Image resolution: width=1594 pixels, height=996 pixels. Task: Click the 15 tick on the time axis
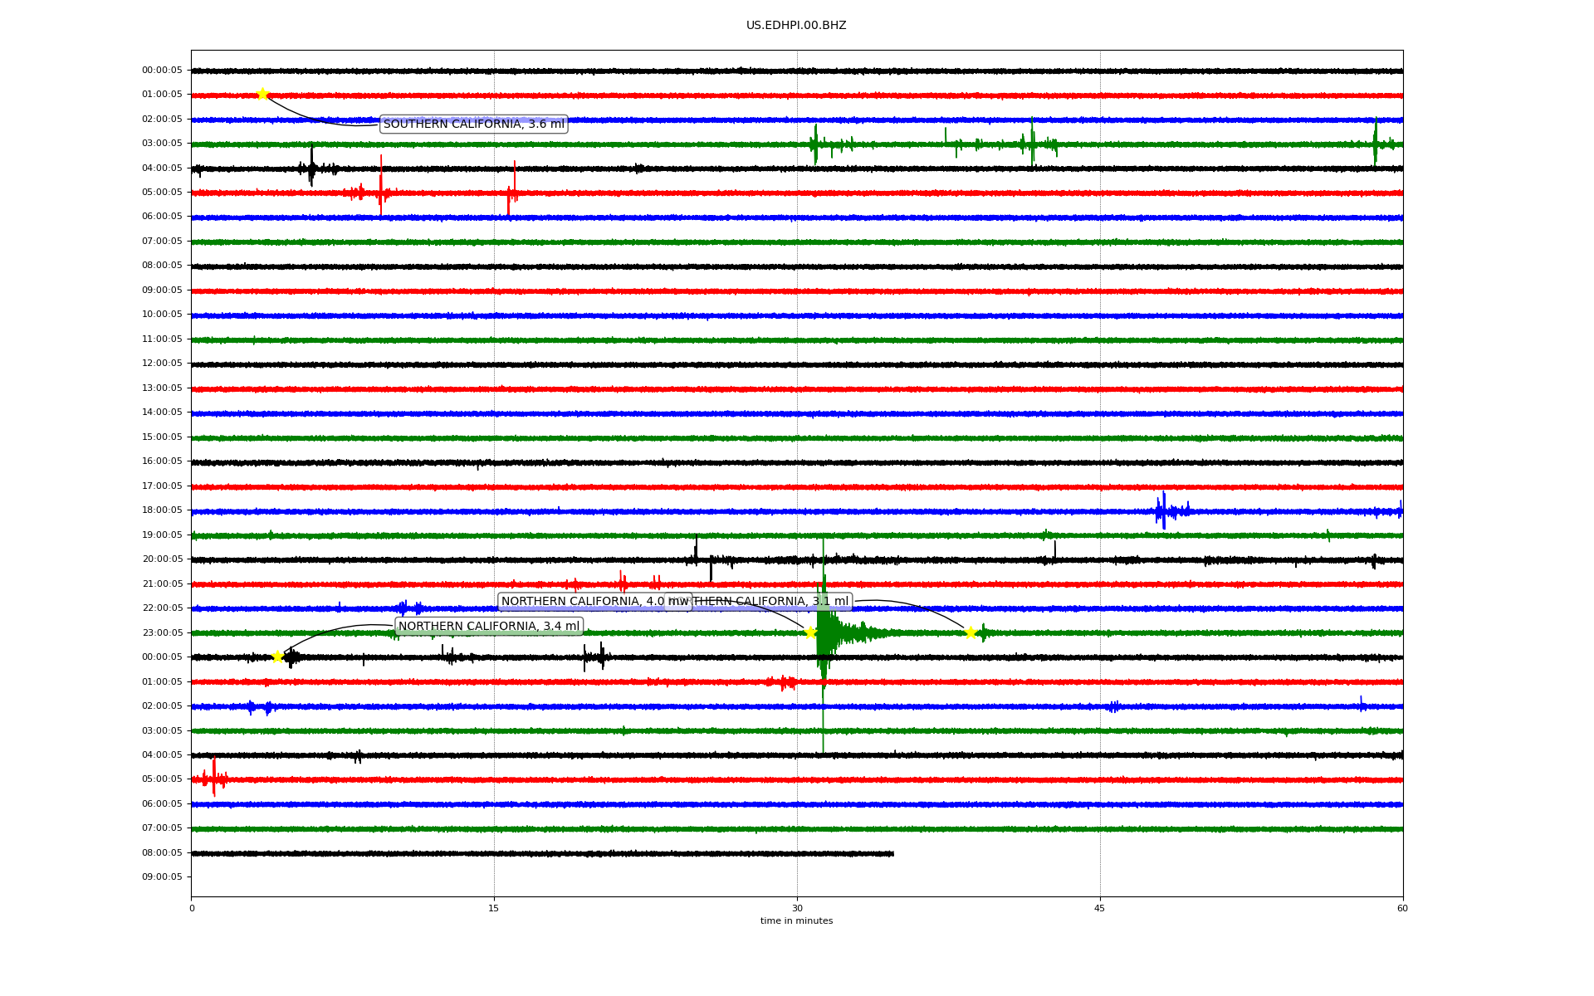click(x=494, y=908)
